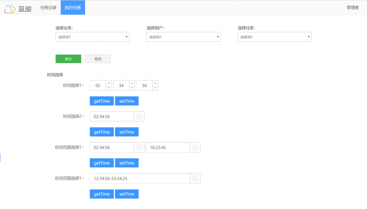Click getTime below the 16:23:45 range
The width and height of the screenshot is (367, 209).
(x=102, y=163)
